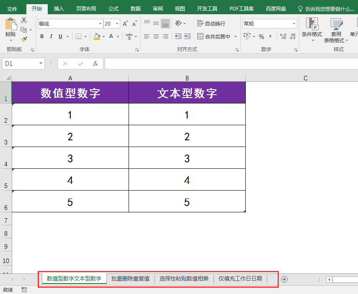
Task: Apply percent style format
Action: [x=261, y=36]
